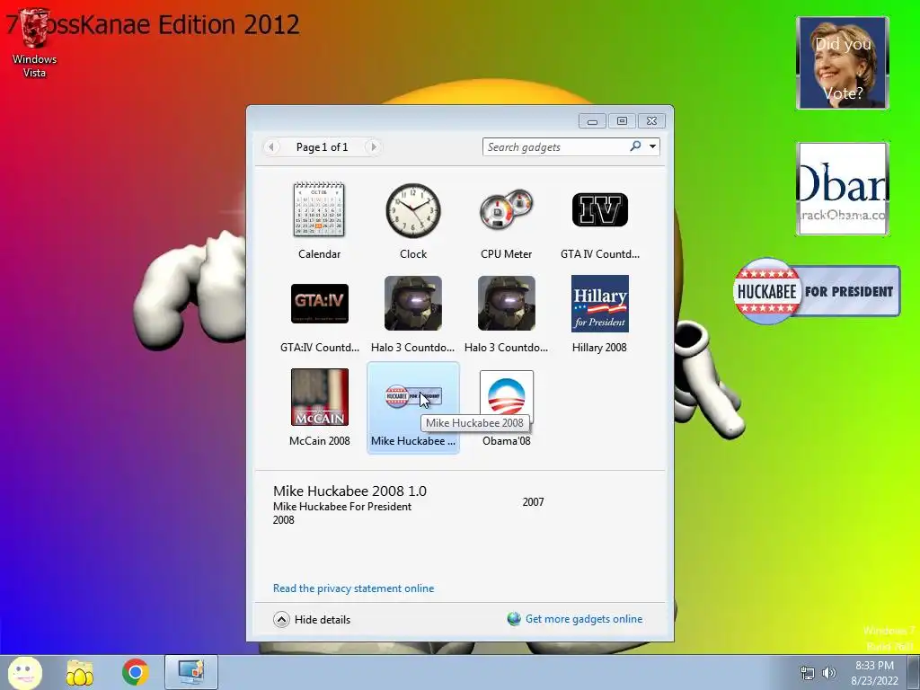Minimize the gadget gallery window
This screenshot has height=690, width=920.
(593, 121)
